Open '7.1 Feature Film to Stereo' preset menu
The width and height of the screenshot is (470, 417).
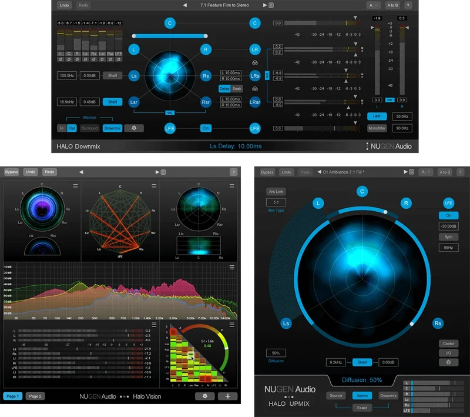[224, 5]
